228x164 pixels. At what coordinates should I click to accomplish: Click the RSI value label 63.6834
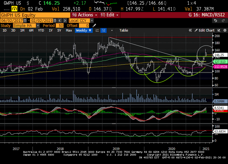point(220,132)
